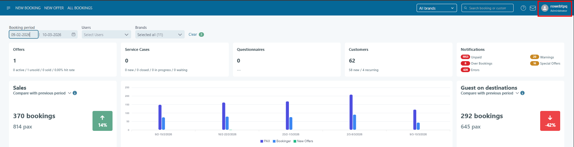Screen dimensions: 574x147
Task: Toggle Bookinger series in chart legend
Action: (x=282, y=141)
